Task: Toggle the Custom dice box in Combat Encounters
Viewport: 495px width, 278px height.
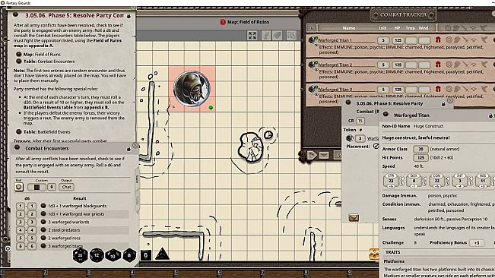Action: (36, 187)
